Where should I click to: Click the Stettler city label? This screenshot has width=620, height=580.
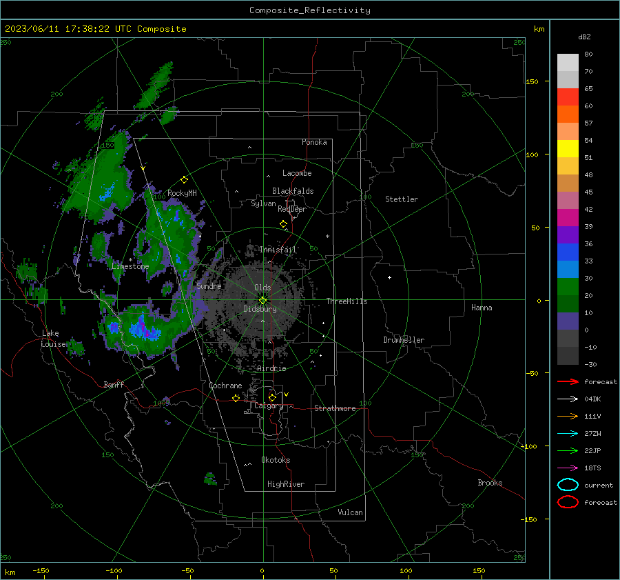pyautogui.click(x=402, y=199)
